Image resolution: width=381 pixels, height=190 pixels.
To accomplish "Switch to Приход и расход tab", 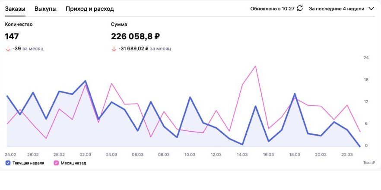I will [x=90, y=9].
